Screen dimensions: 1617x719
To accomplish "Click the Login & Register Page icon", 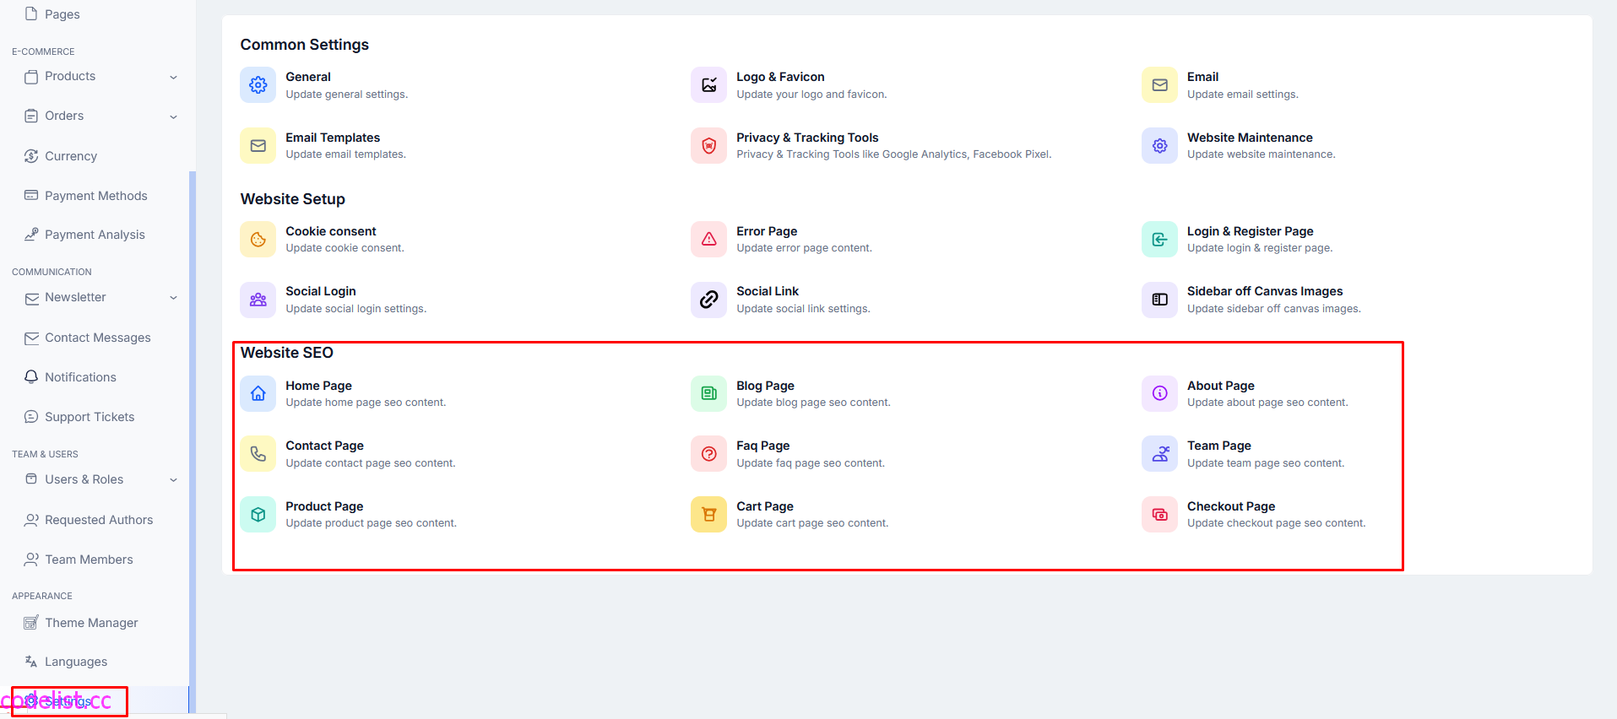I will tap(1159, 240).
